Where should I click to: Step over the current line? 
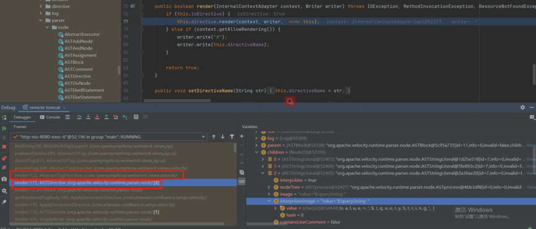coord(79,117)
